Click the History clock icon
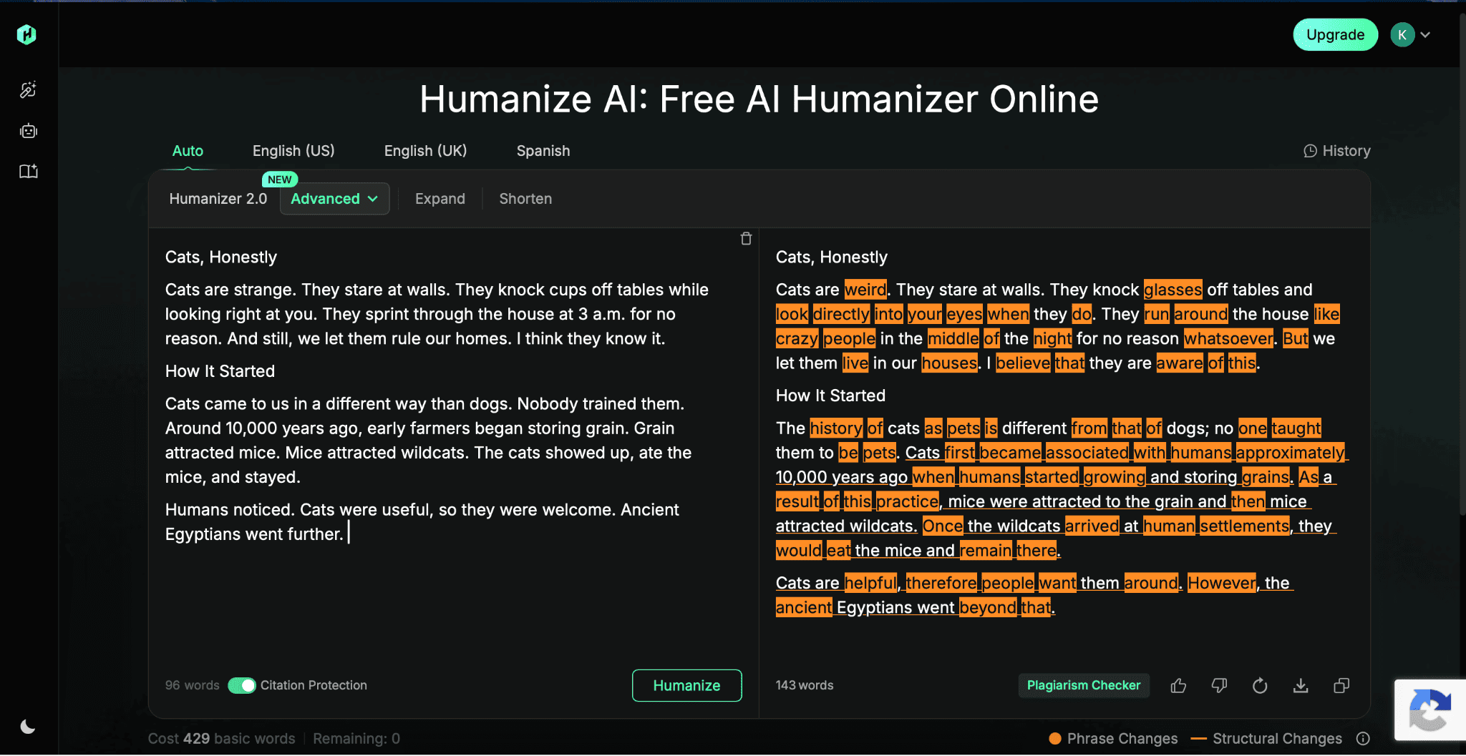The width and height of the screenshot is (1466, 756). coord(1310,151)
